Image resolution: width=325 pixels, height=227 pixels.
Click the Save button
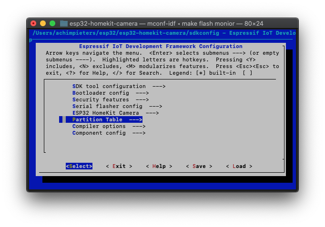[x=199, y=166]
